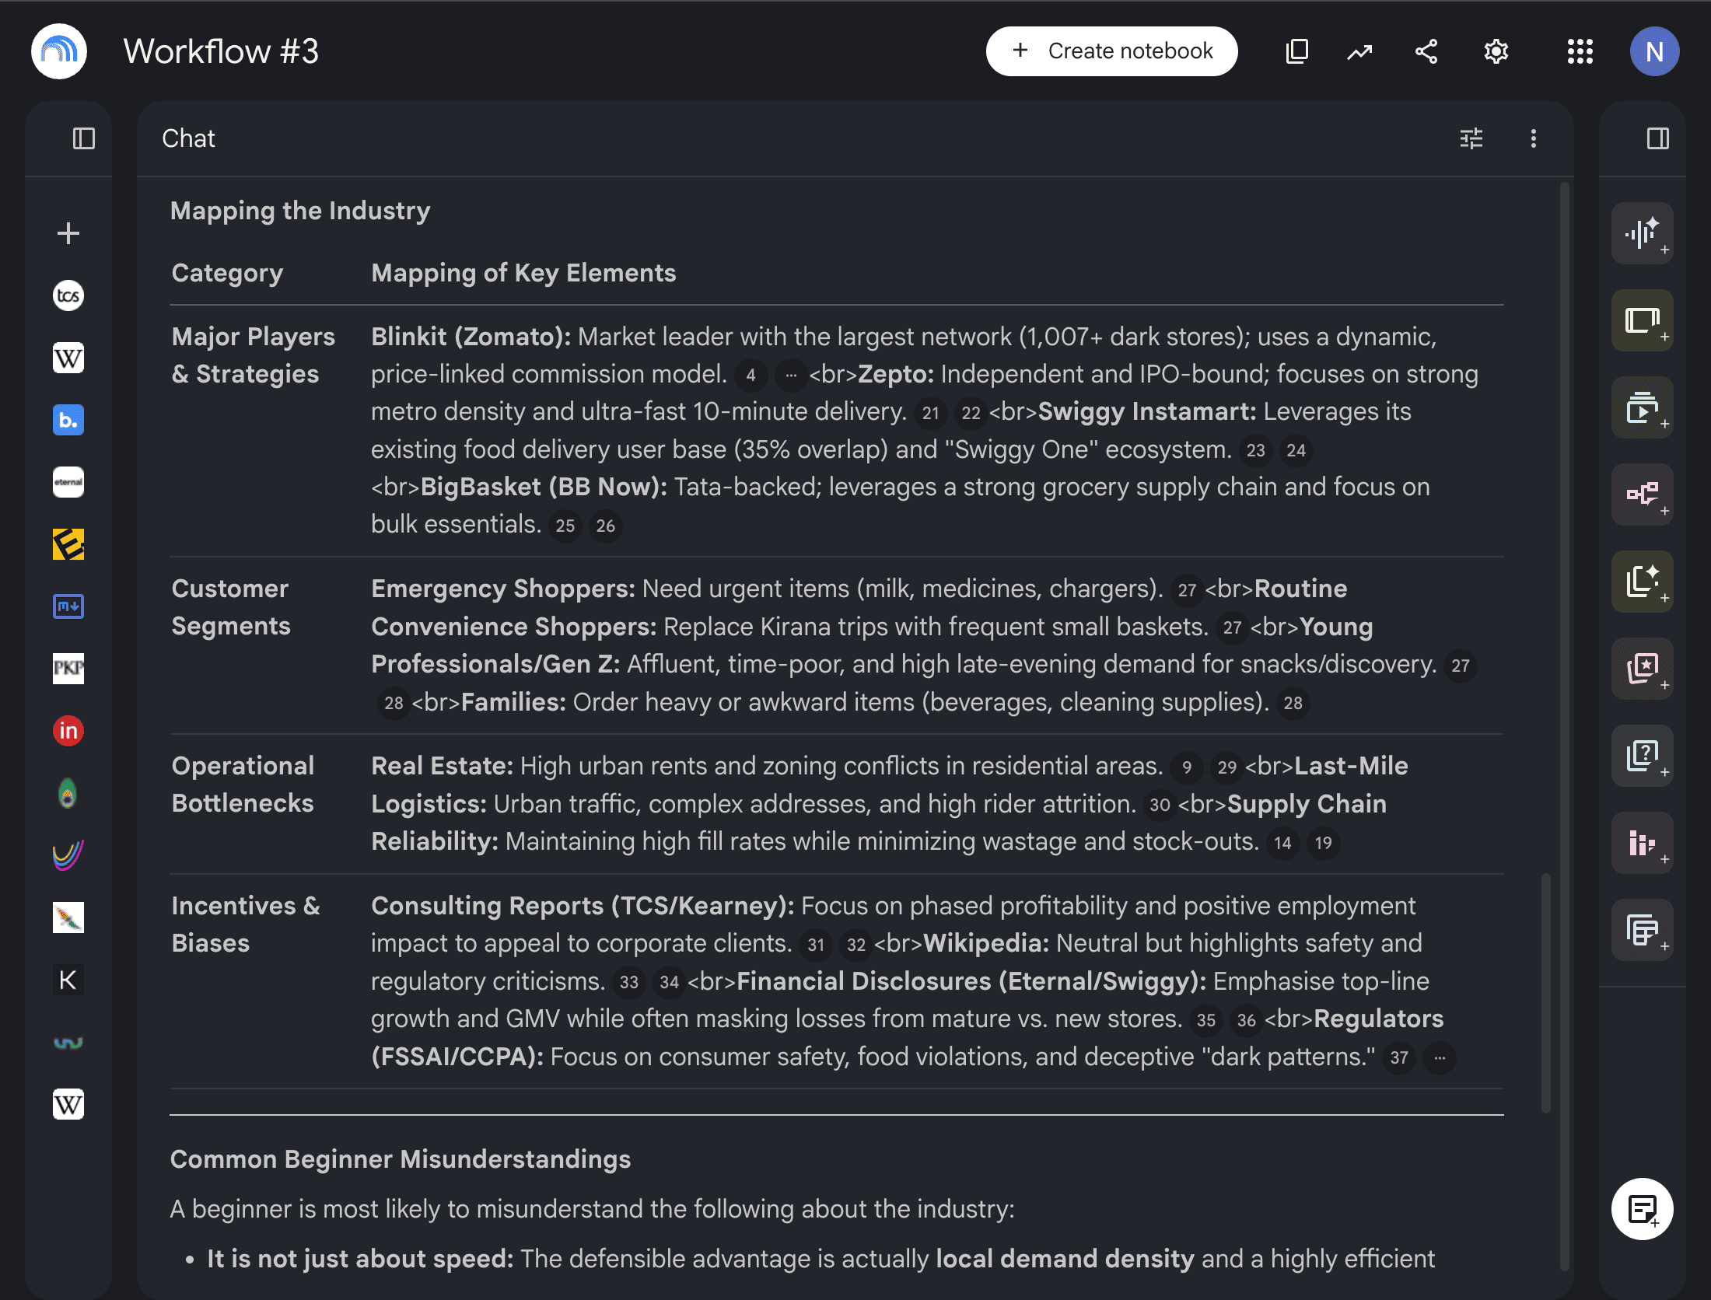The image size is (1711, 1300).
Task: Select the PKP source icon
Action: pos(68,669)
